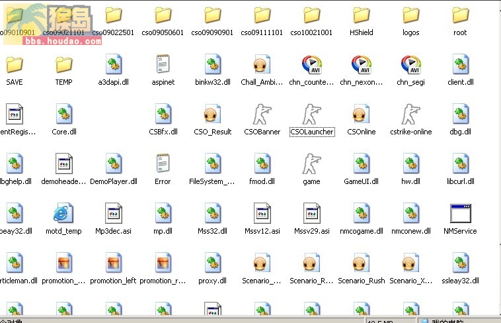Select the dbg.dll file icon
The width and height of the screenshot is (501, 323).
point(460,115)
